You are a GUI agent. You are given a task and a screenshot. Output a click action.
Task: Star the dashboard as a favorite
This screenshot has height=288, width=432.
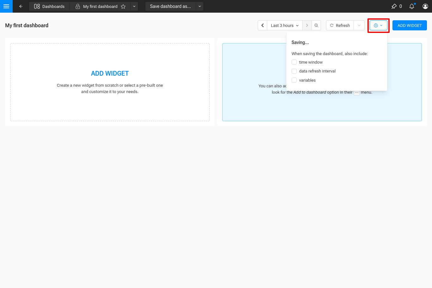[x=123, y=6]
